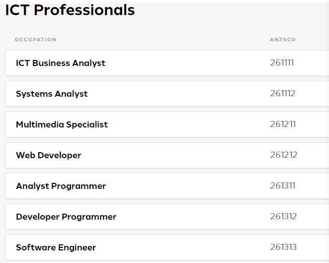Image resolution: width=329 pixels, height=263 pixels.
Task: Click the OCCUPATION column header
Action: click(35, 39)
